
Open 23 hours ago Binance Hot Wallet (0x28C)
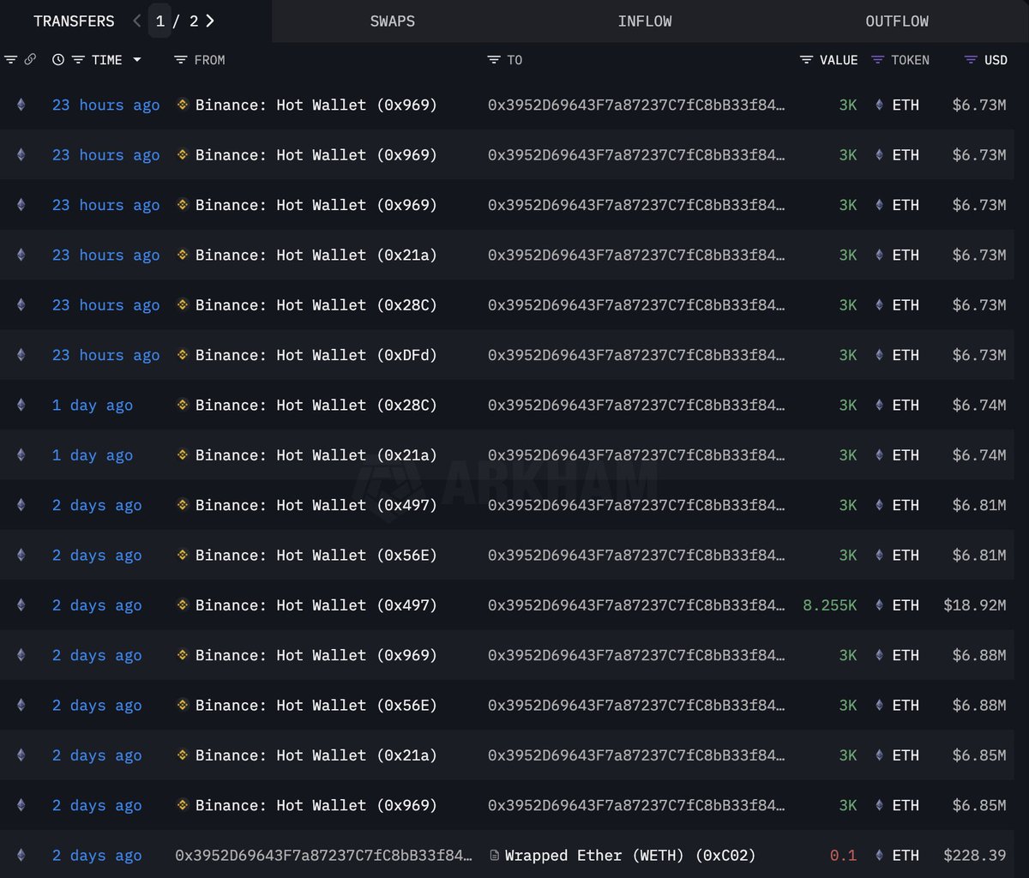[x=316, y=305]
